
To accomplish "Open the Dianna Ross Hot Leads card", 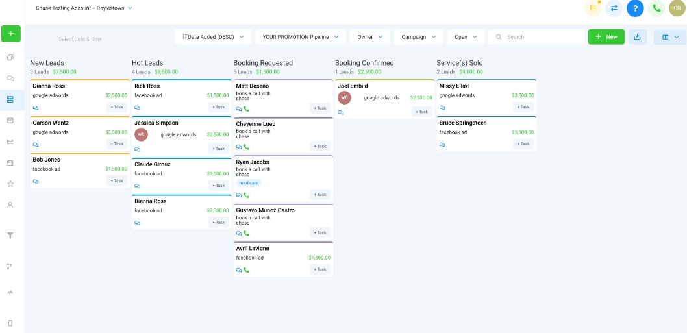I will coord(181,212).
